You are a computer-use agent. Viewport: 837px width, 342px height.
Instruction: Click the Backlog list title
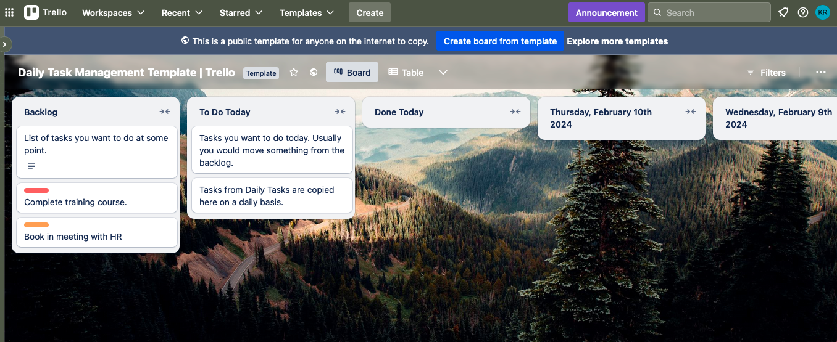tap(41, 112)
